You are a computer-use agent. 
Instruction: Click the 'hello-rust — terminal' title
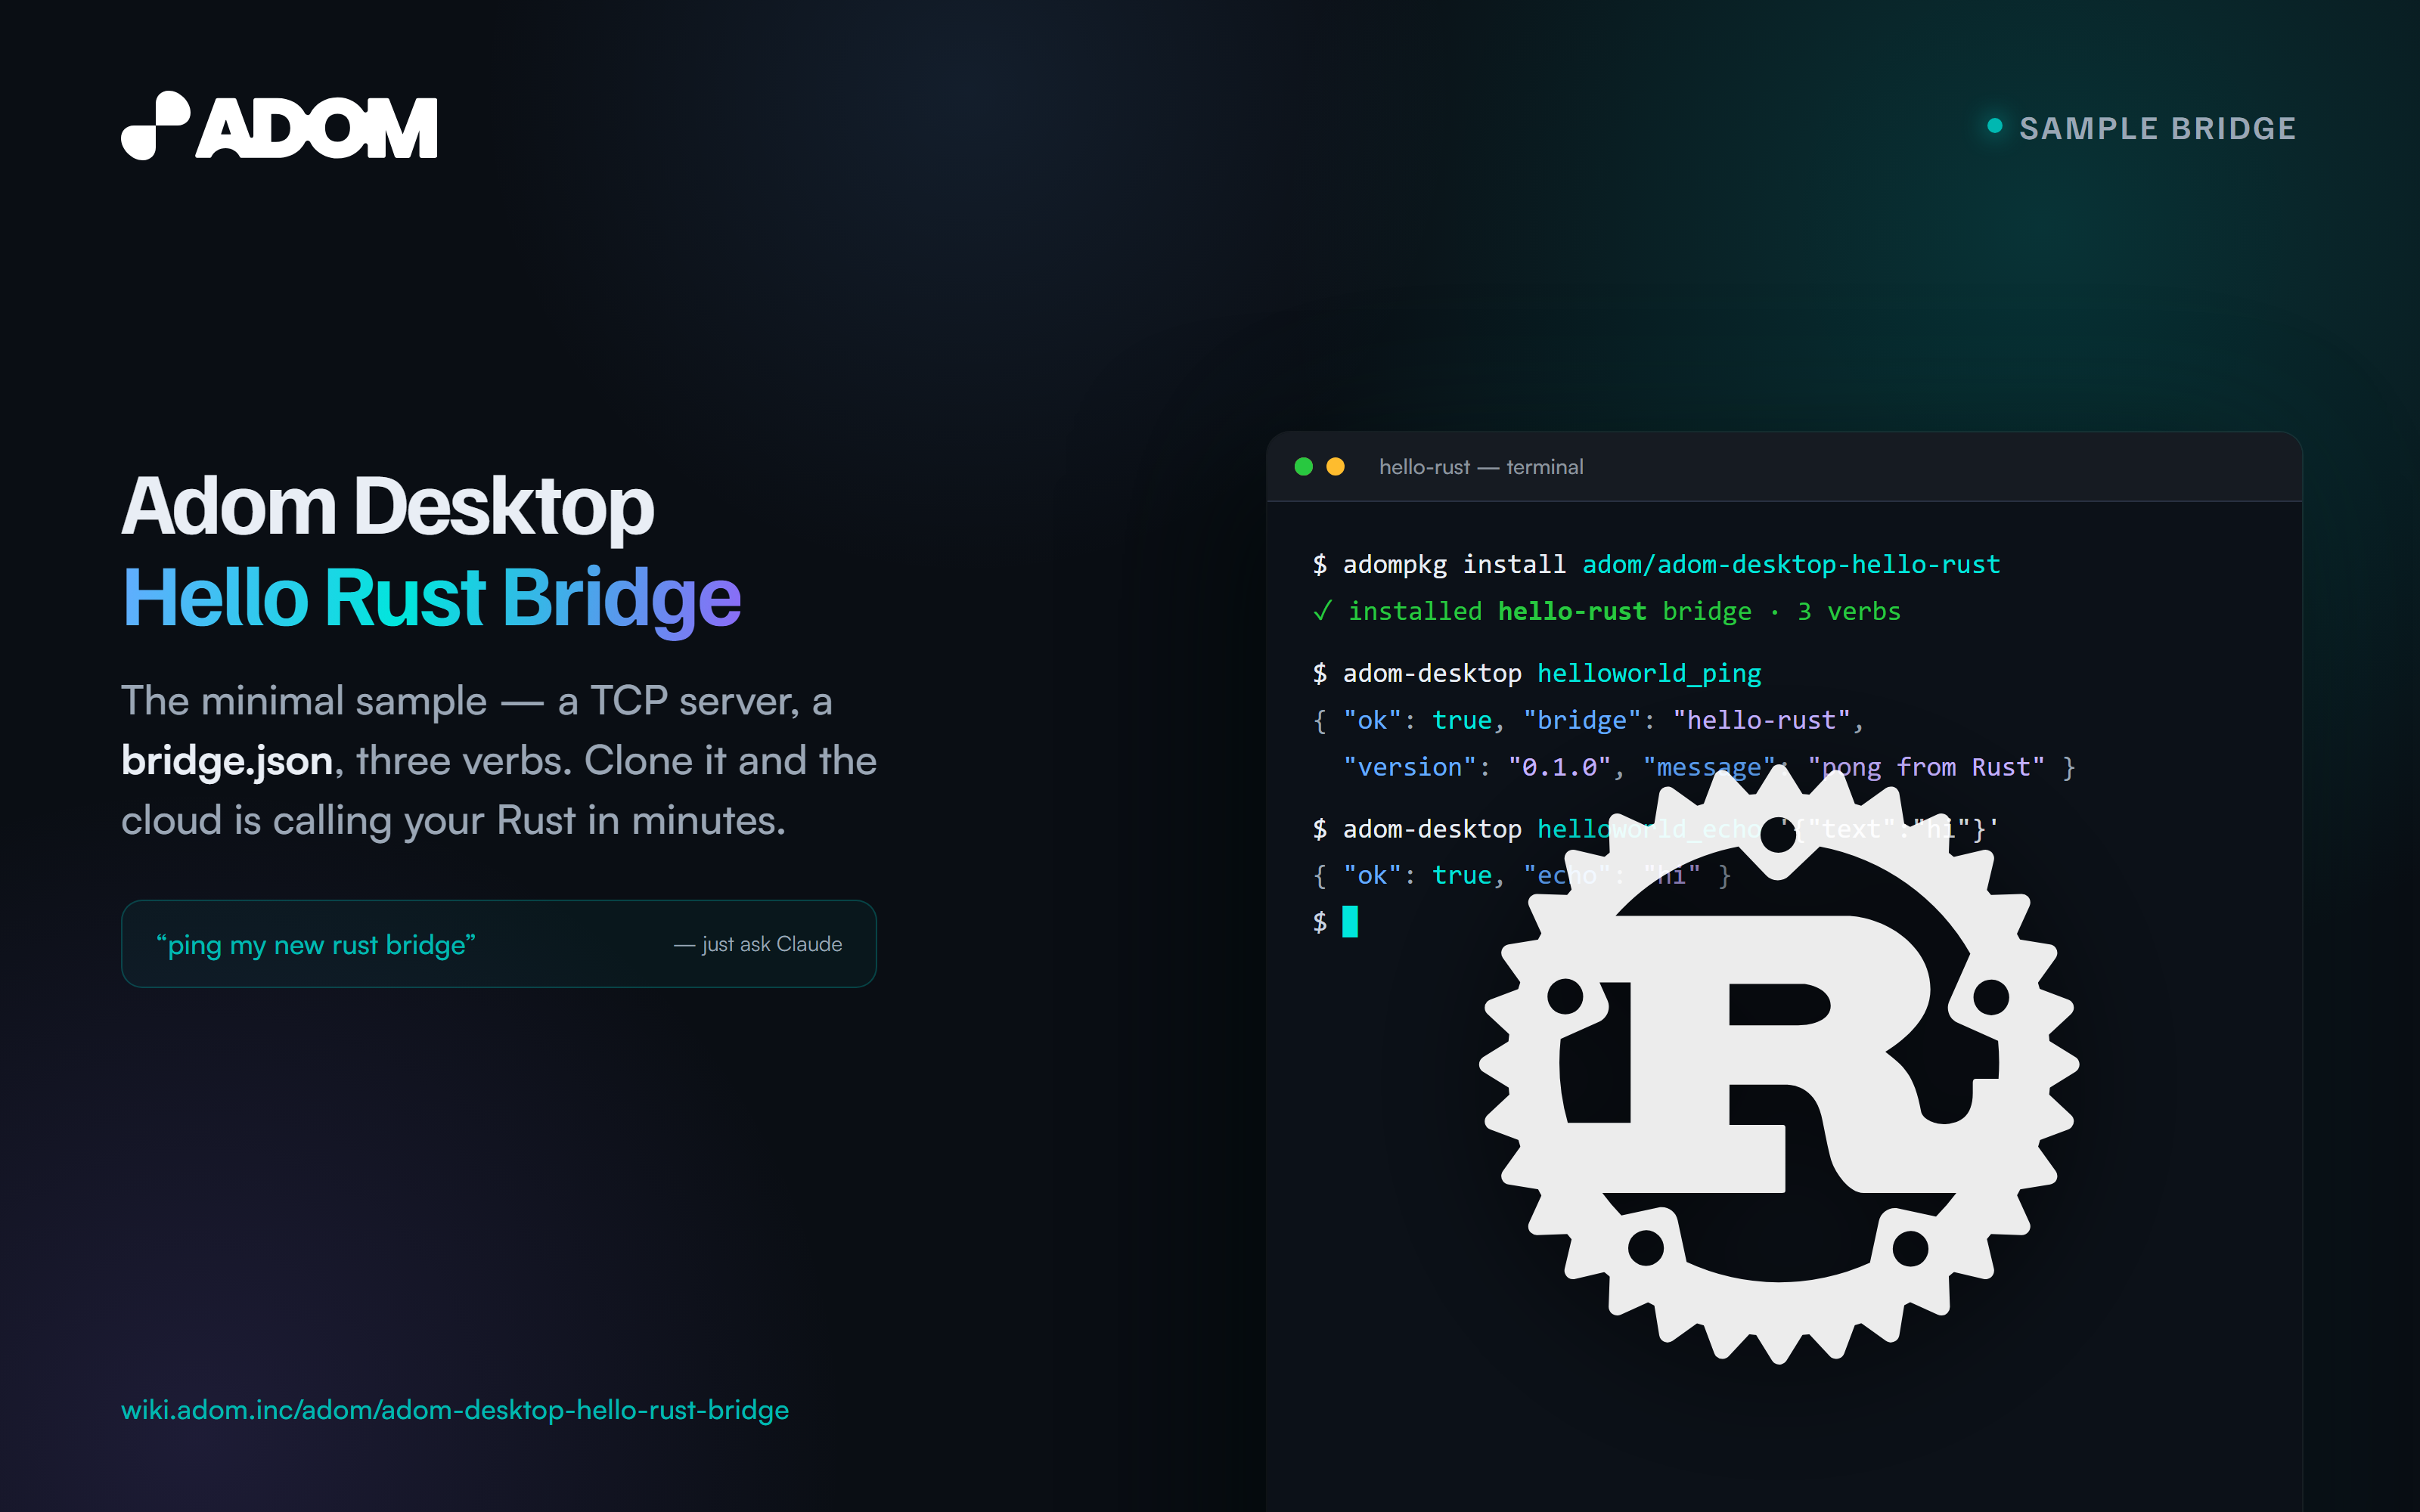click(x=1481, y=467)
